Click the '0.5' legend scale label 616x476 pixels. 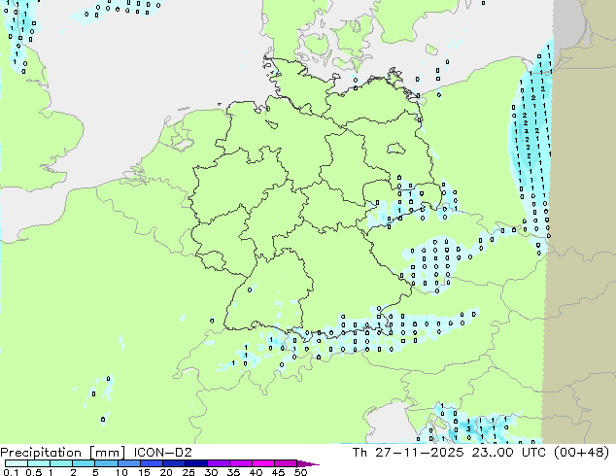pos(34,472)
